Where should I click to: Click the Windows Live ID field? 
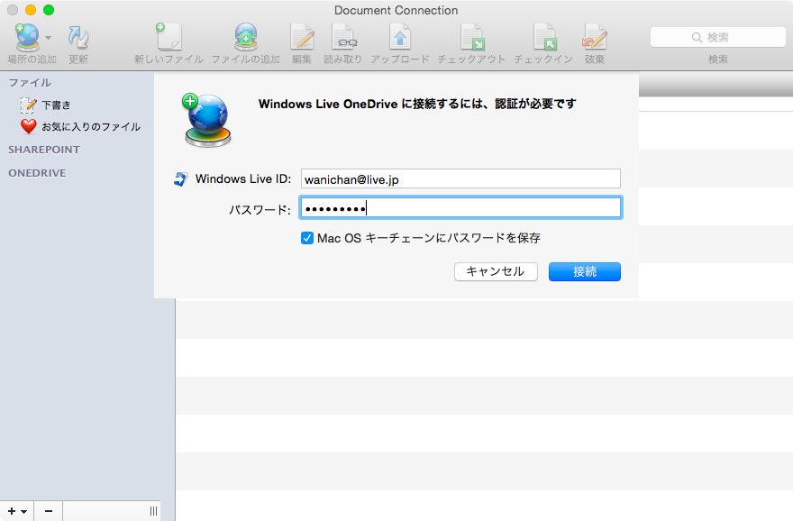coord(460,179)
